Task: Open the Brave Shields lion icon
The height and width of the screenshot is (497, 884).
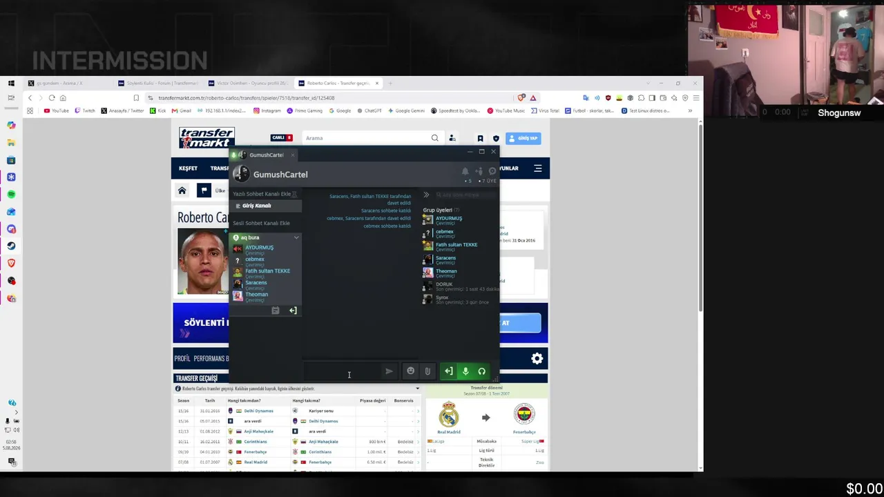Action: [521, 98]
